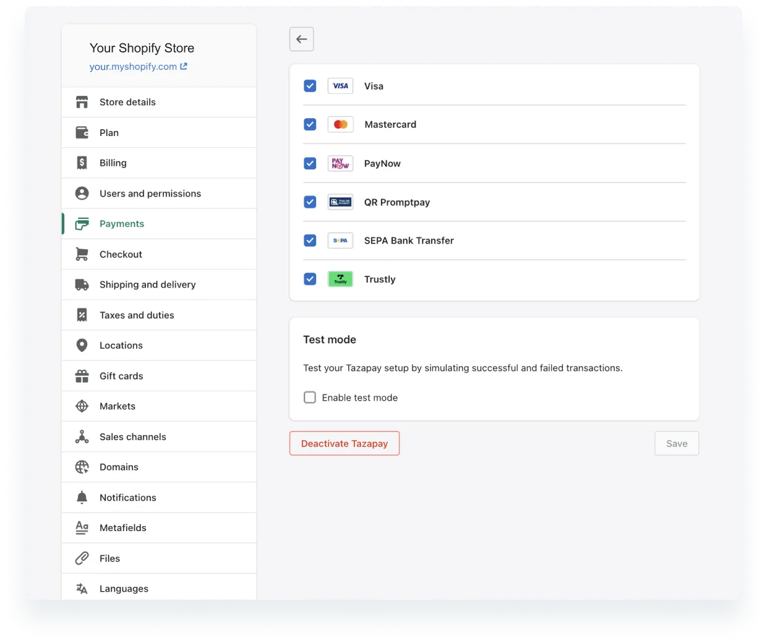Click Deactivate Tazapay button
This screenshot has height=643, width=767.
(345, 443)
